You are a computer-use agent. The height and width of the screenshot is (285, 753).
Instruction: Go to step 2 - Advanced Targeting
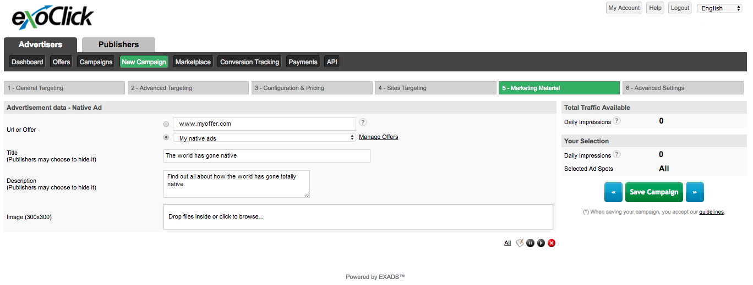pyautogui.click(x=188, y=88)
